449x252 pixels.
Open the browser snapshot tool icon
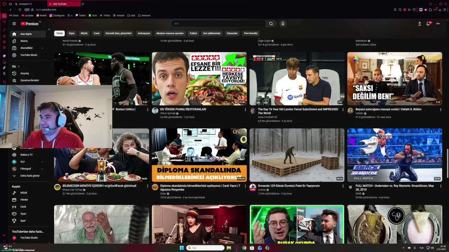[400, 10]
